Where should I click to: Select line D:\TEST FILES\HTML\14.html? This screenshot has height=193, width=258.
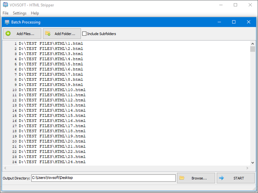(52, 110)
